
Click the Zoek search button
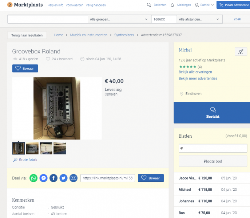tap(237, 19)
